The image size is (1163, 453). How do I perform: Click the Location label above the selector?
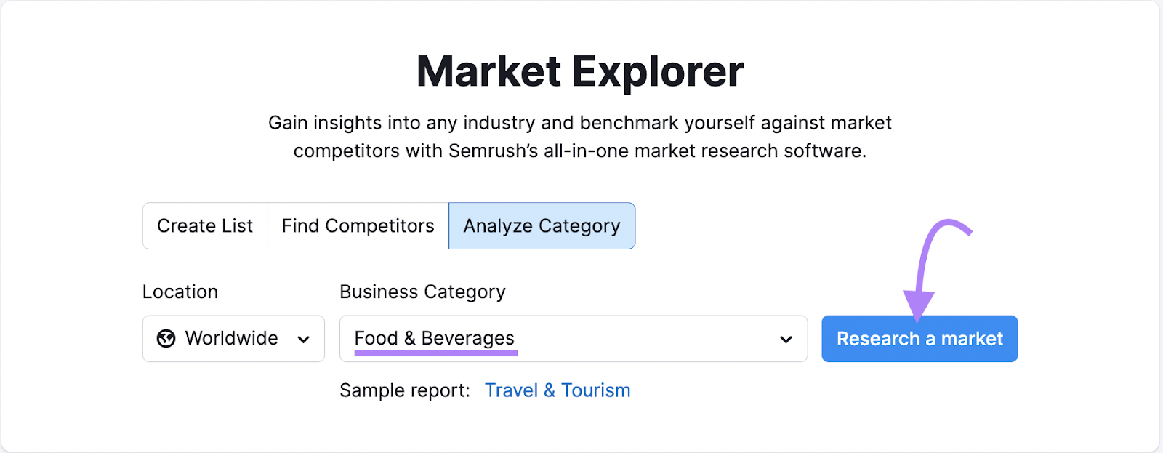[180, 292]
